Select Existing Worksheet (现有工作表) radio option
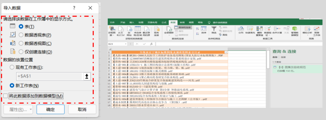 pyautogui.click(x=12, y=67)
